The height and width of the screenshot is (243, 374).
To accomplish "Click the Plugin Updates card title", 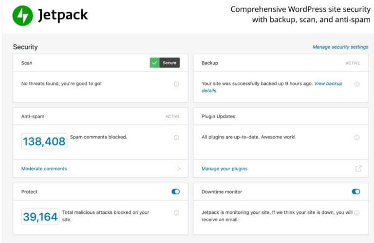I will click(218, 116).
